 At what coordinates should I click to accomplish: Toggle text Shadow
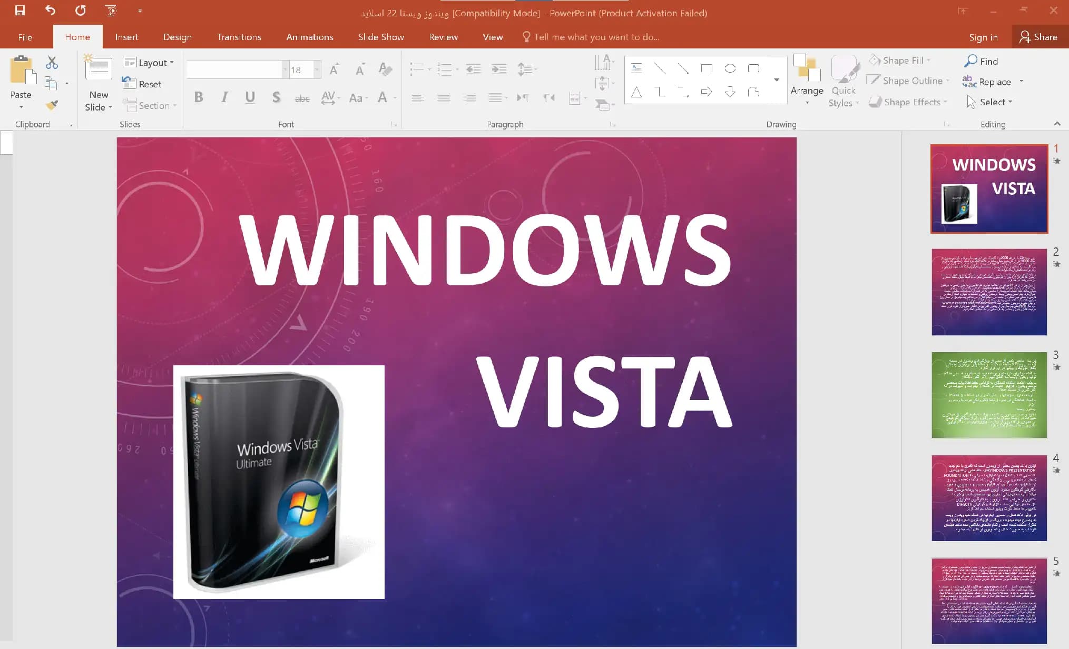click(x=276, y=97)
